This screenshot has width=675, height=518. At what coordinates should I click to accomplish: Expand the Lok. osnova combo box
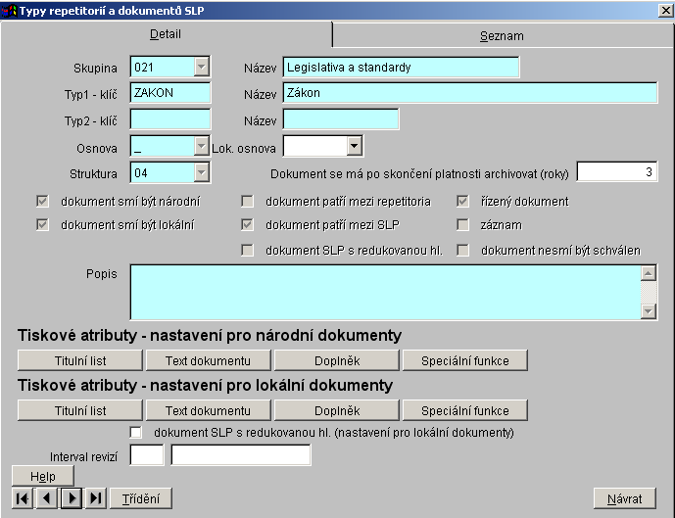click(355, 147)
